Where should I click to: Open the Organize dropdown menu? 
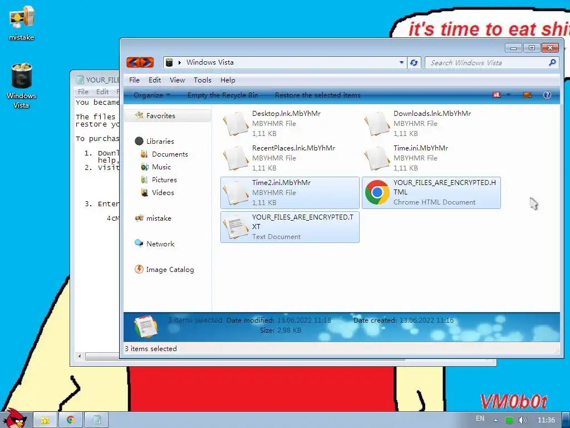pos(151,95)
